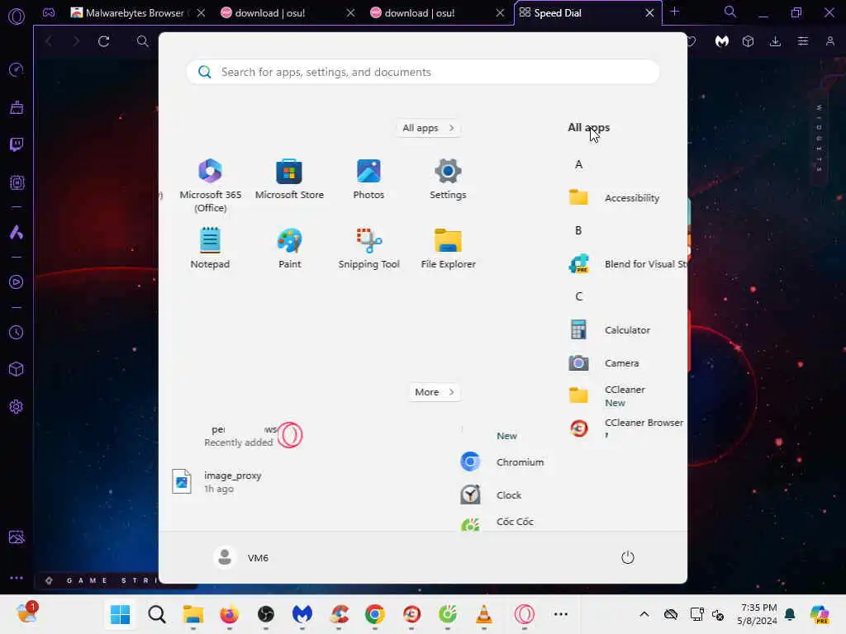Open GX Cleaner in Opera sidebar
Image resolution: width=846 pixels, height=634 pixels.
(x=17, y=107)
